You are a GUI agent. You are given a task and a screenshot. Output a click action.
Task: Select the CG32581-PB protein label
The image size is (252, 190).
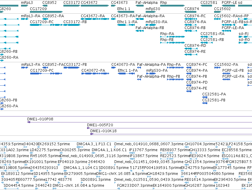214,100
